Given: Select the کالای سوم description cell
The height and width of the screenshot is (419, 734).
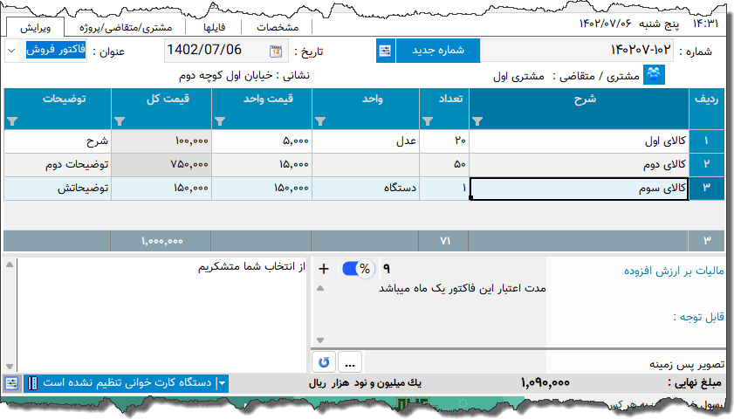Looking at the screenshot, I should pos(579,189).
